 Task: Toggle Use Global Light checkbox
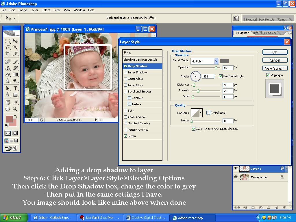[x=221, y=76]
